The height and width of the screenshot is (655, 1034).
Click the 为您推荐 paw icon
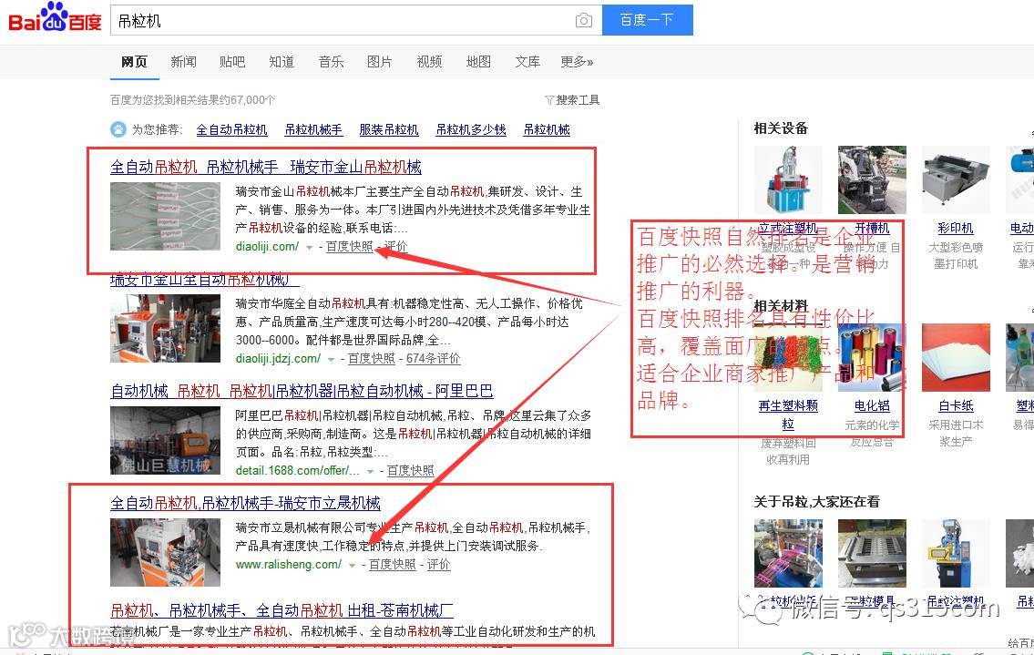click(x=118, y=129)
